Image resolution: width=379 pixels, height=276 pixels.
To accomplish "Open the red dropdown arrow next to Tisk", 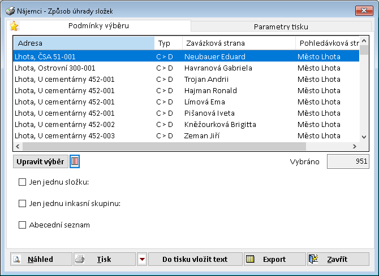I will click(x=142, y=259).
